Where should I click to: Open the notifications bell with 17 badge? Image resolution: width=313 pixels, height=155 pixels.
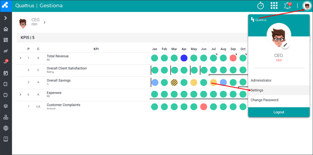coord(288,5)
